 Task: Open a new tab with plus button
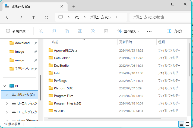(x=74, y=6)
